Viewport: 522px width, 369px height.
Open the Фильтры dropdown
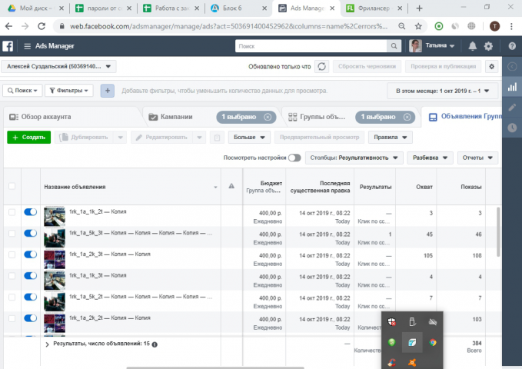pyautogui.click(x=69, y=91)
